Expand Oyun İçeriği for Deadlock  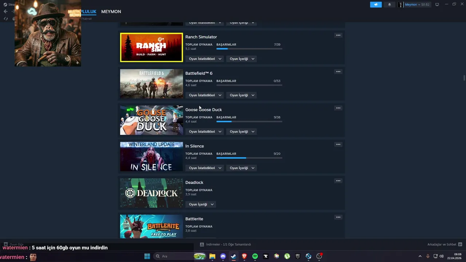pos(201,204)
